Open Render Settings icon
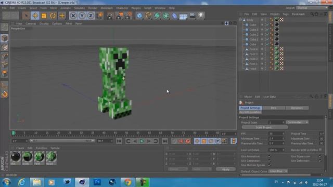This screenshot has height=187, width=333. (x=129, y=16)
